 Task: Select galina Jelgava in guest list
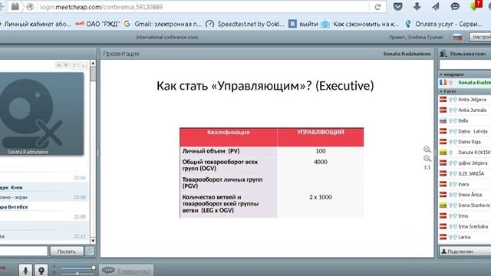pyautogui.click(x=465, y=163)
